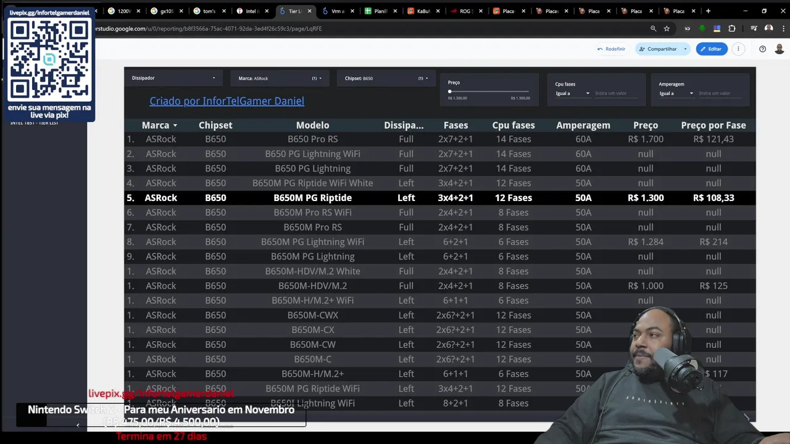This screenshot has width=790, height=444.
Task: Open the Dissipador filter dropdown
Action: pos(173,78)
